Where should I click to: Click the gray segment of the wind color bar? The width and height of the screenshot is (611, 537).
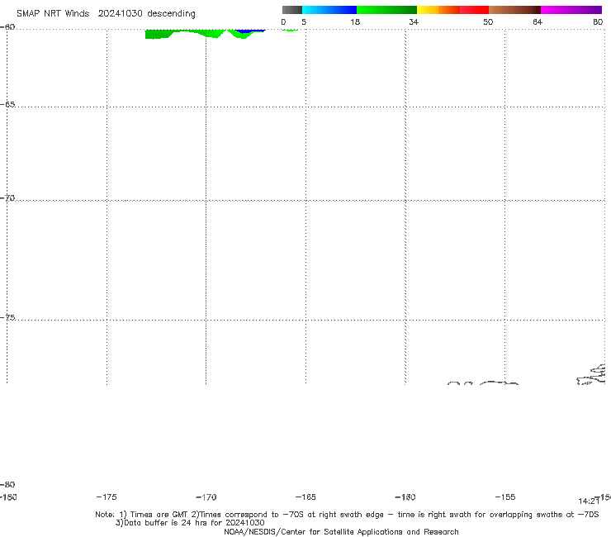(291, 10)
